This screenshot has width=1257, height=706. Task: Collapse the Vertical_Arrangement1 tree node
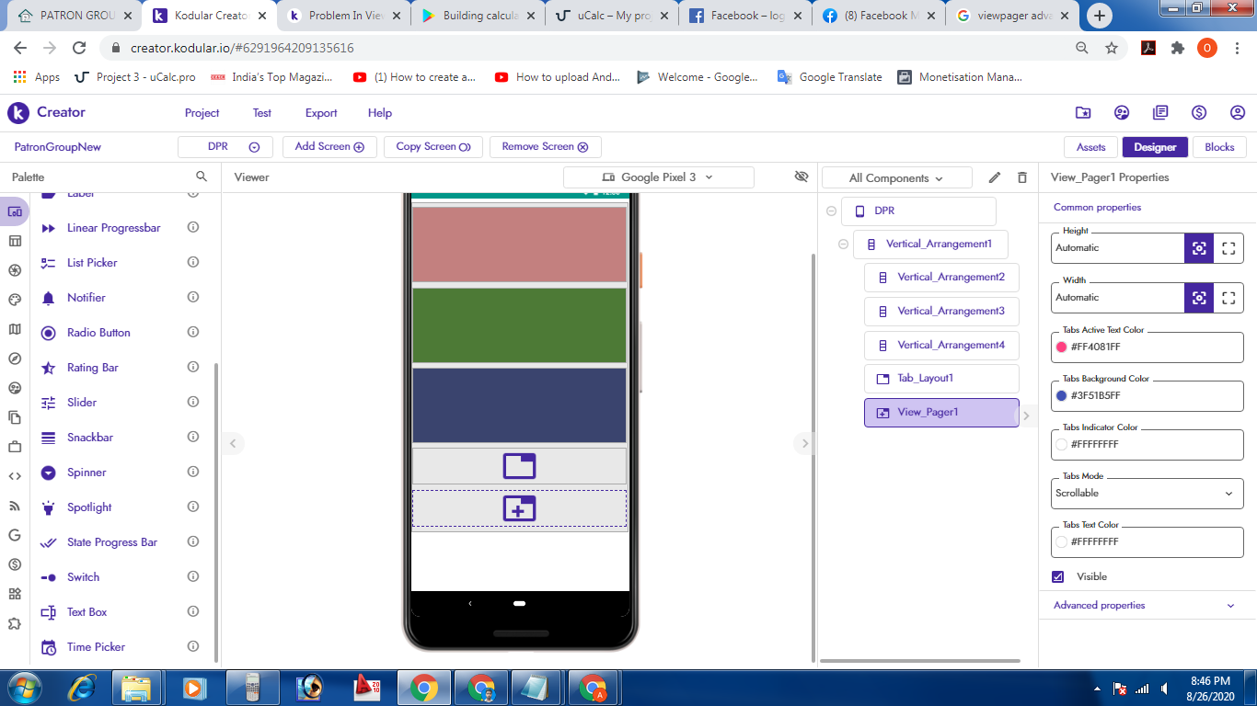(844, 245)
